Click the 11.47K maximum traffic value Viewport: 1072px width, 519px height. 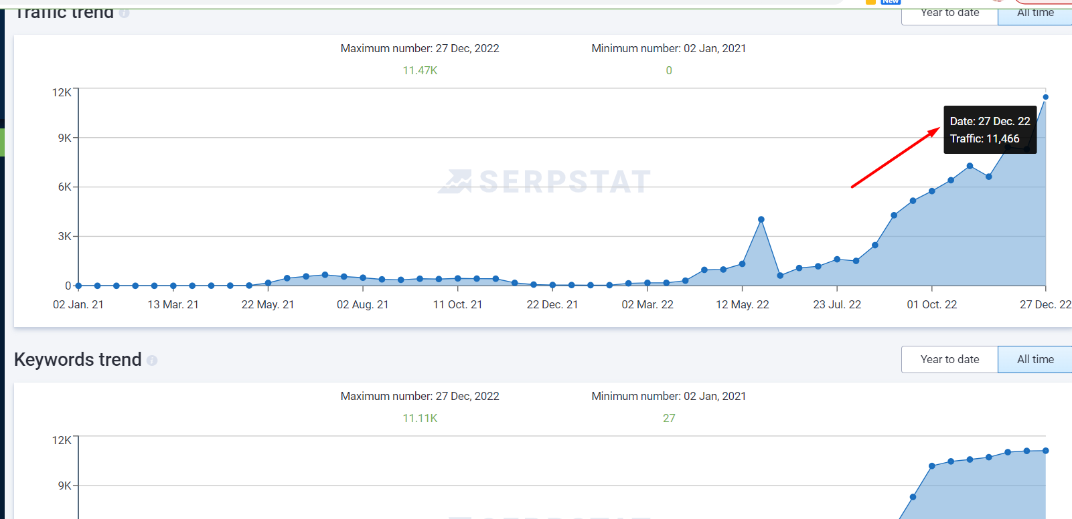pyautogui.click(x=420, y=70)
